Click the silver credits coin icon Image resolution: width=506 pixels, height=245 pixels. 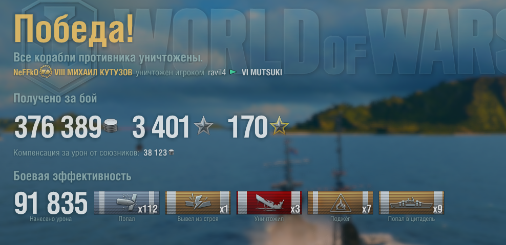point(110,126)
